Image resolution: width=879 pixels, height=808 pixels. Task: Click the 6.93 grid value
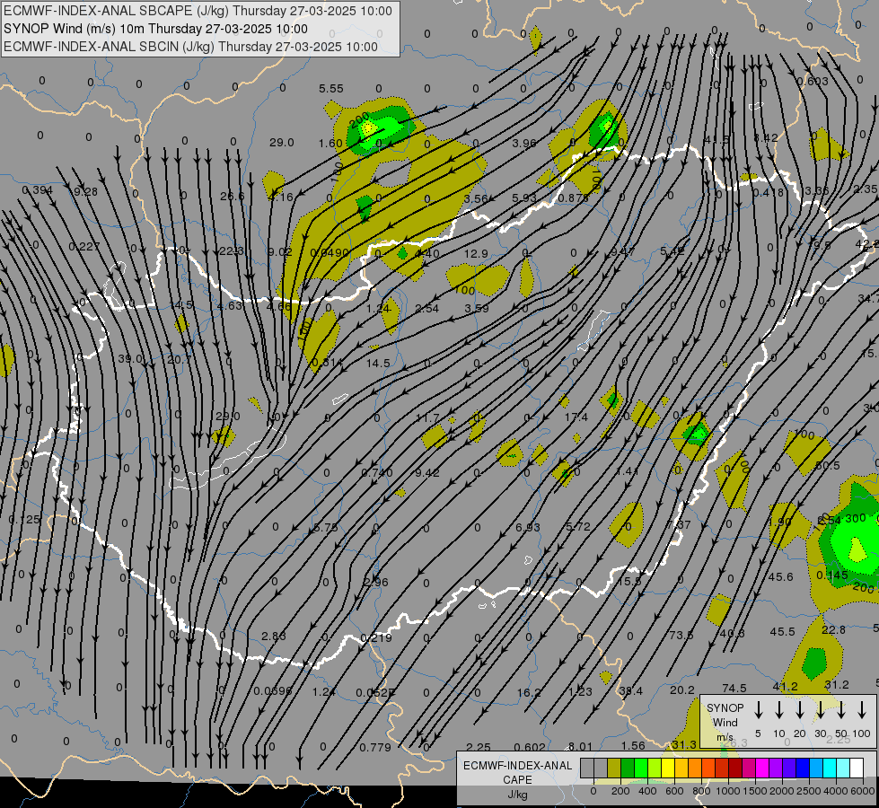click(528, 527)
